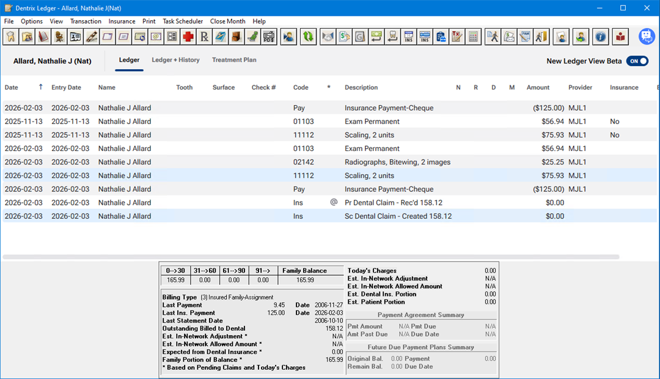
Task: Click the horizontal scrollbar below ledger
Action: coord(310,257)
